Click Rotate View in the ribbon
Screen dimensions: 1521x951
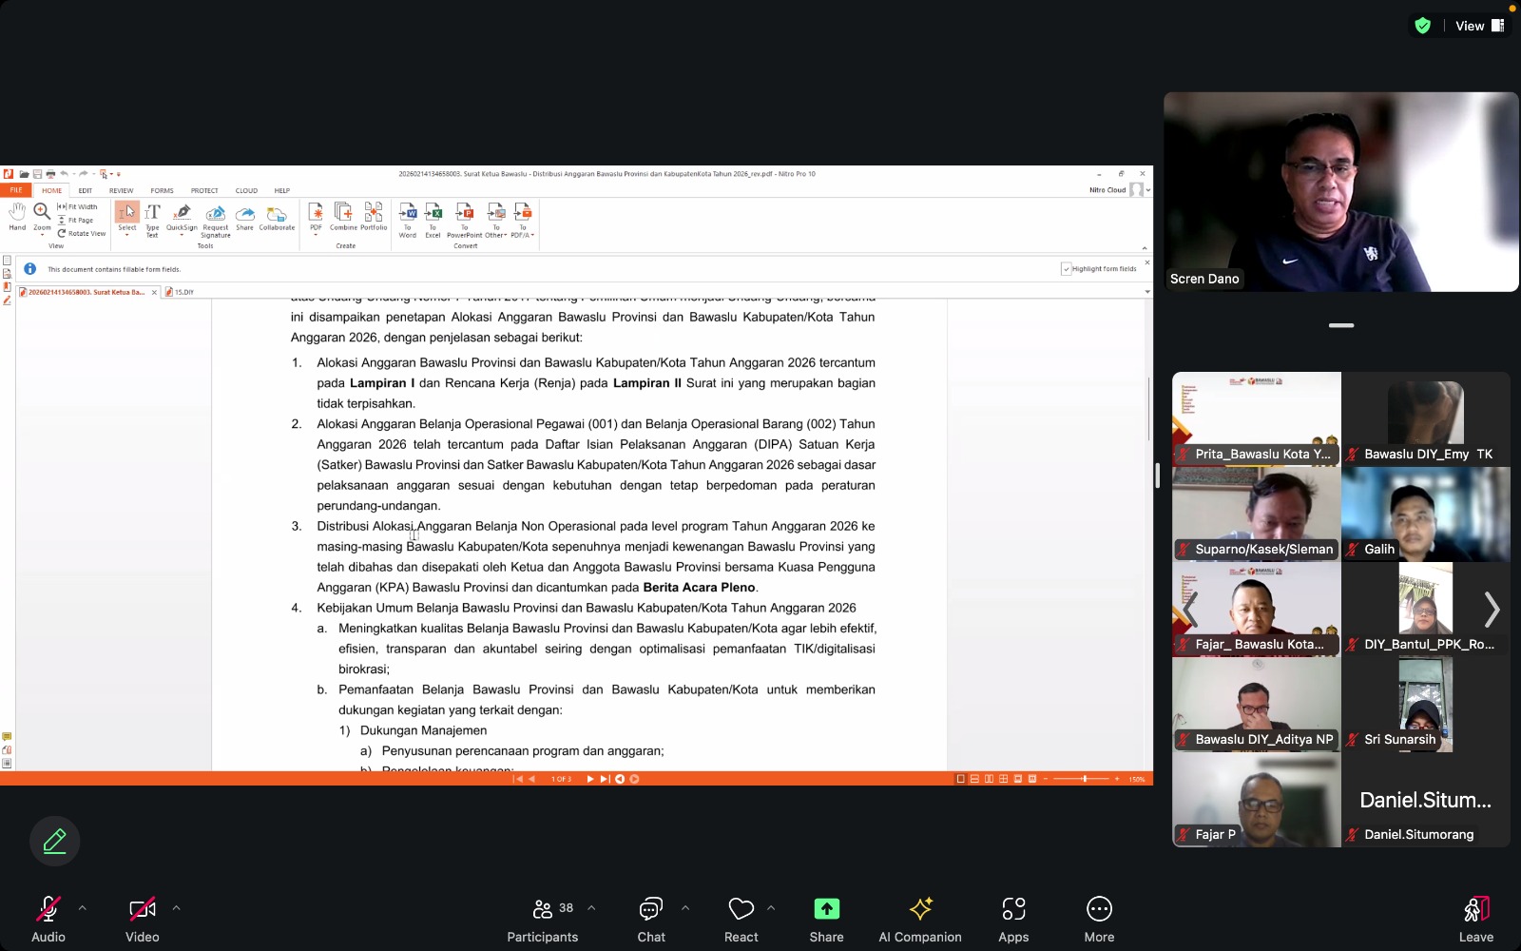click(82, 233)
